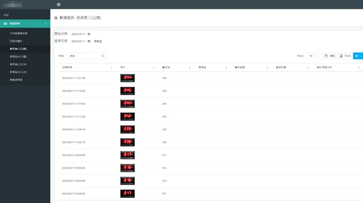Screen dimensions: 363x203
Task: Open the end date calendar icon
Action: tap(89, 41)
